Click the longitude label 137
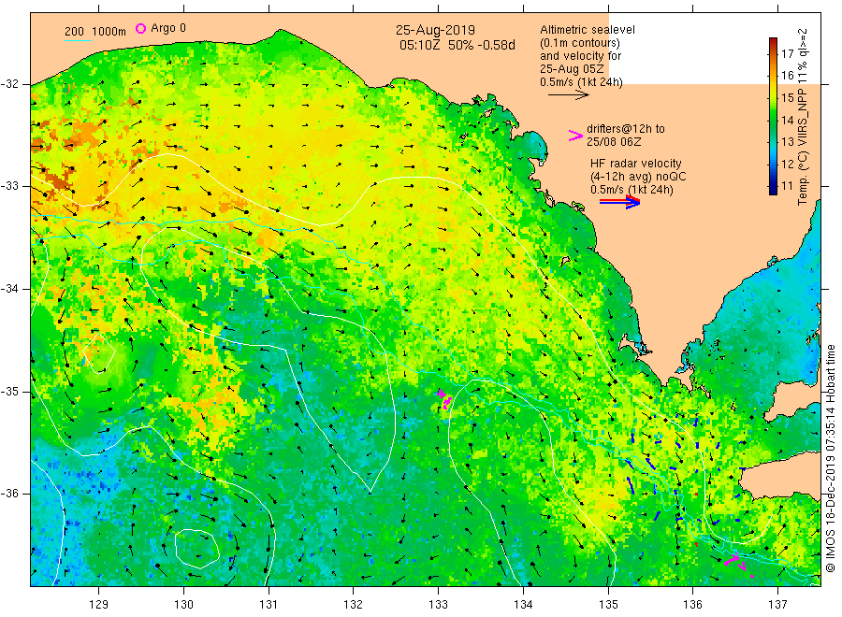This screenshot has height=617, width=842. [x=777, y=605]
